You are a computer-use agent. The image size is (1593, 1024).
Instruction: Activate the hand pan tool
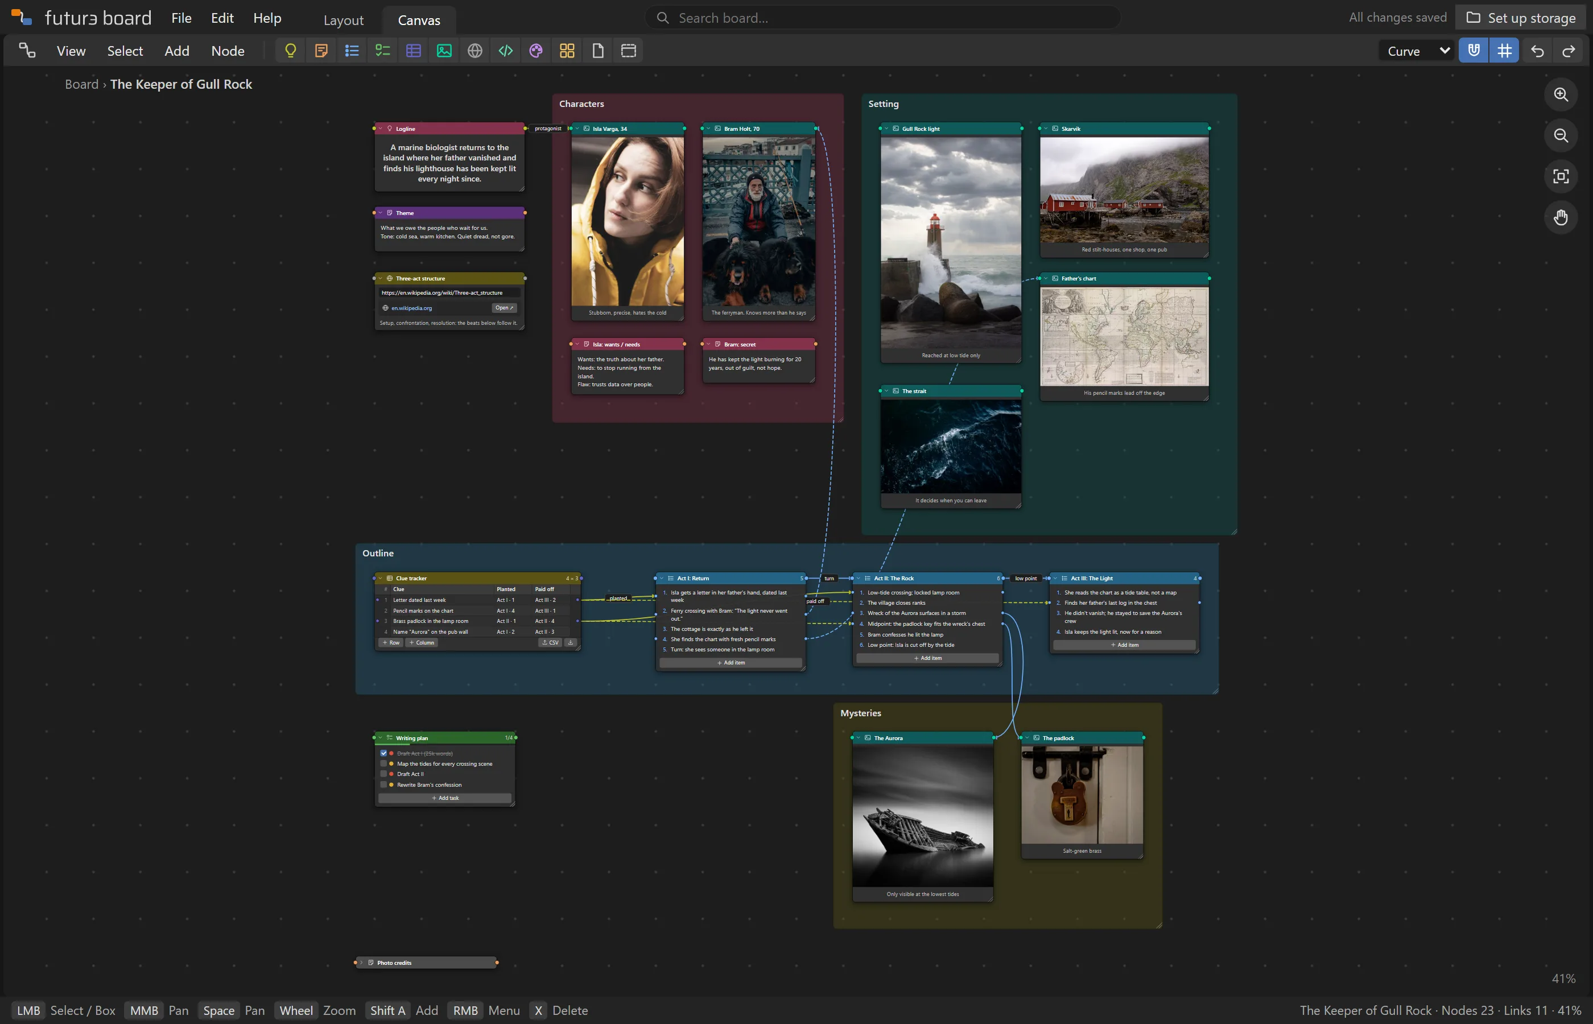tap(1561, 217)
